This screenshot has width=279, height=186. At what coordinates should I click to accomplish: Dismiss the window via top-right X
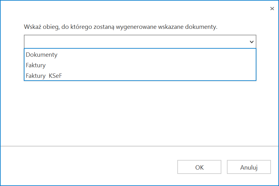coord(272,9)
